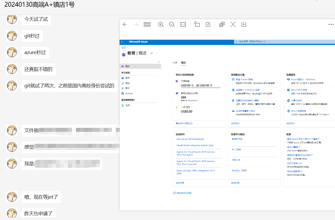Click the US$100 available credit value
Screen dimensions: 335x220
tap(197, 85)
